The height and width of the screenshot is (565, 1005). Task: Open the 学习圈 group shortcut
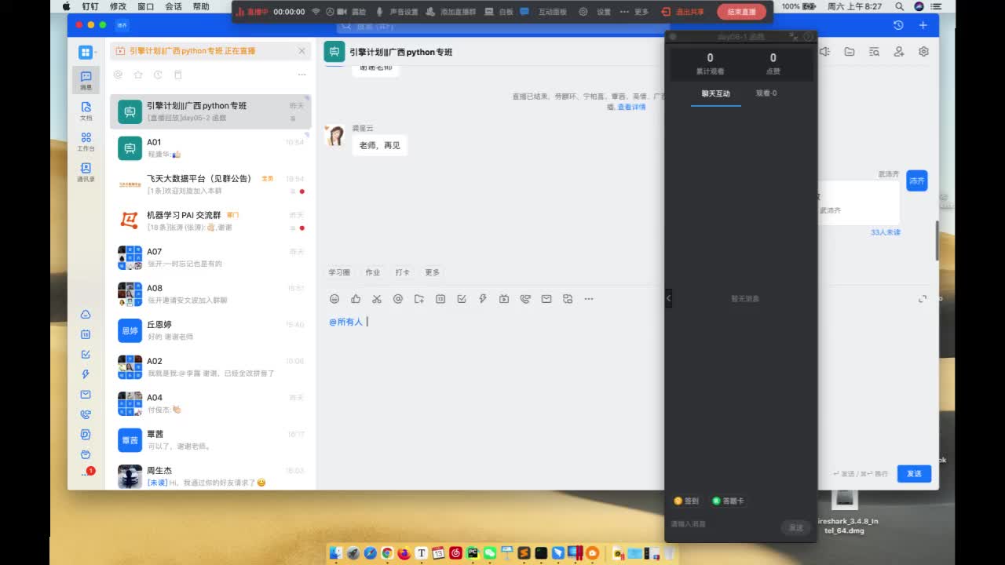coord(339,272)
